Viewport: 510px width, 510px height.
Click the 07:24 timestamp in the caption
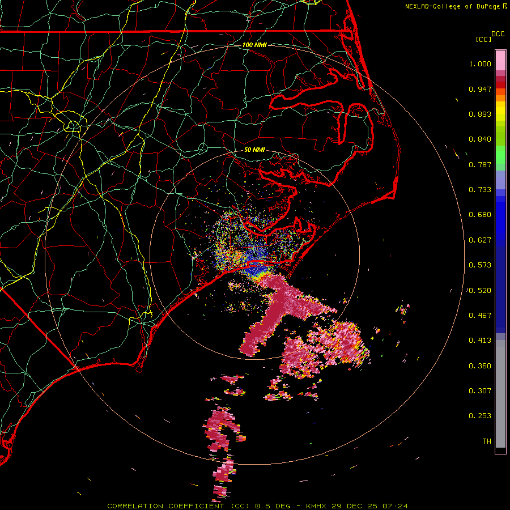pos(395,506)
